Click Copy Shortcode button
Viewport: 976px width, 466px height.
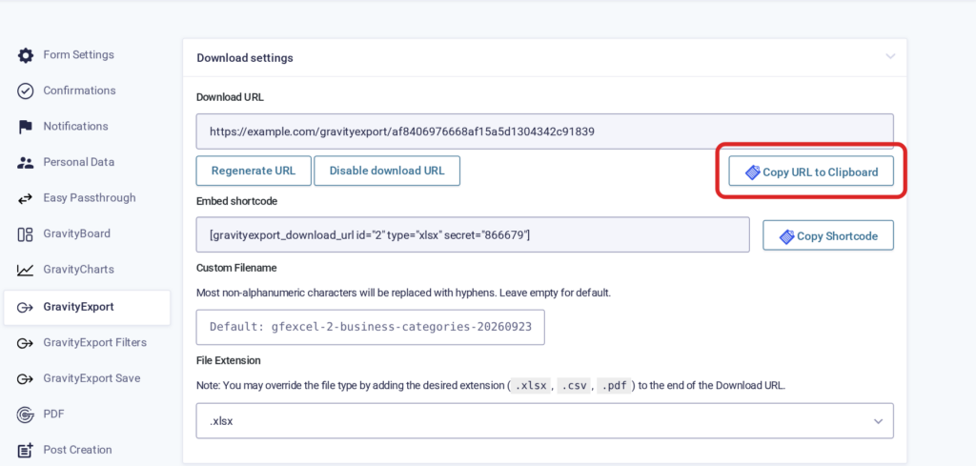coord(828,236)
